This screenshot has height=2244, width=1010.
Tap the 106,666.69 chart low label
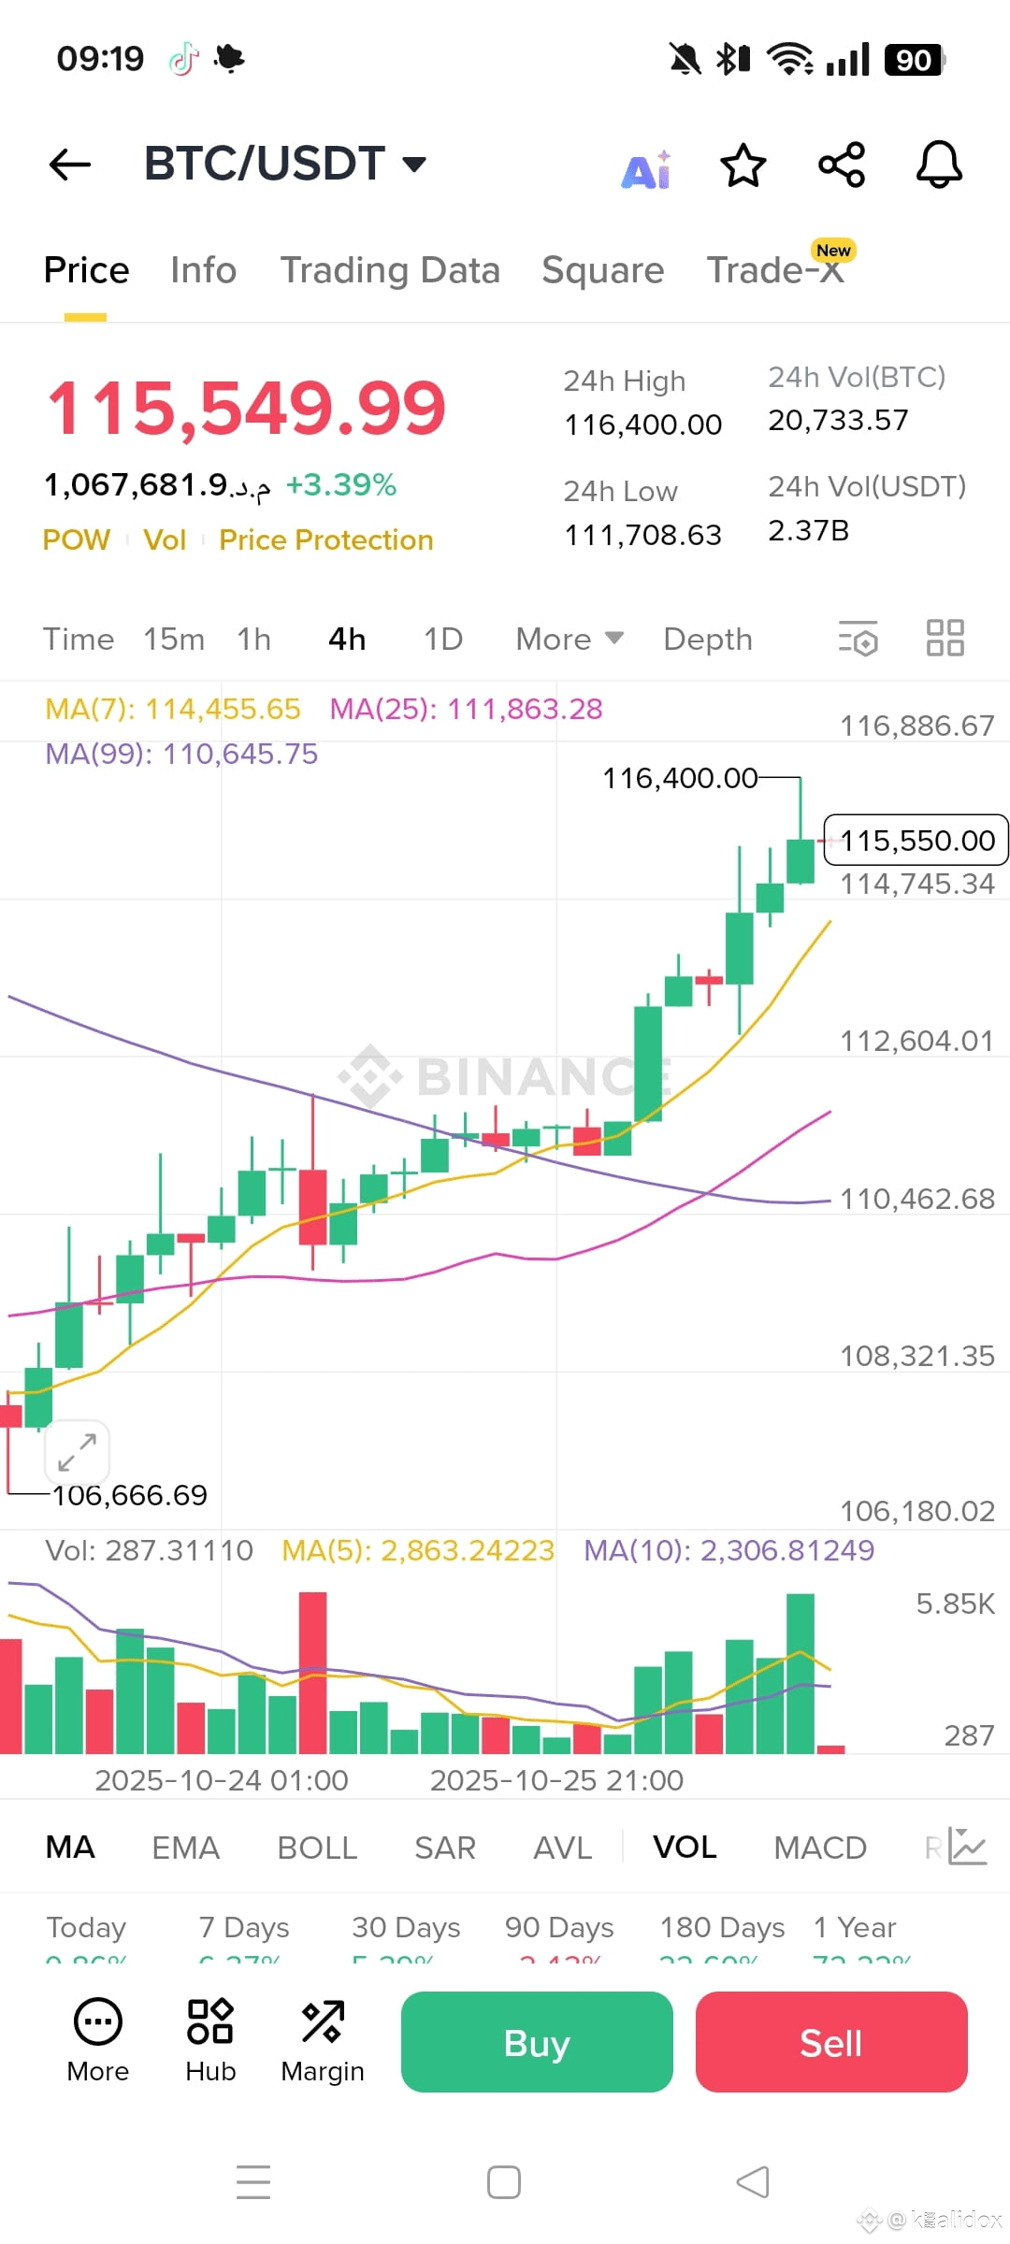(130, 1495)
